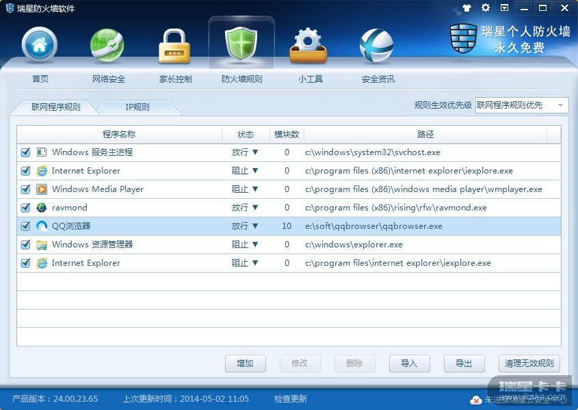Disable the ravmond rule checkbox
Screen dimensions: 578x410
click(25, 208)
